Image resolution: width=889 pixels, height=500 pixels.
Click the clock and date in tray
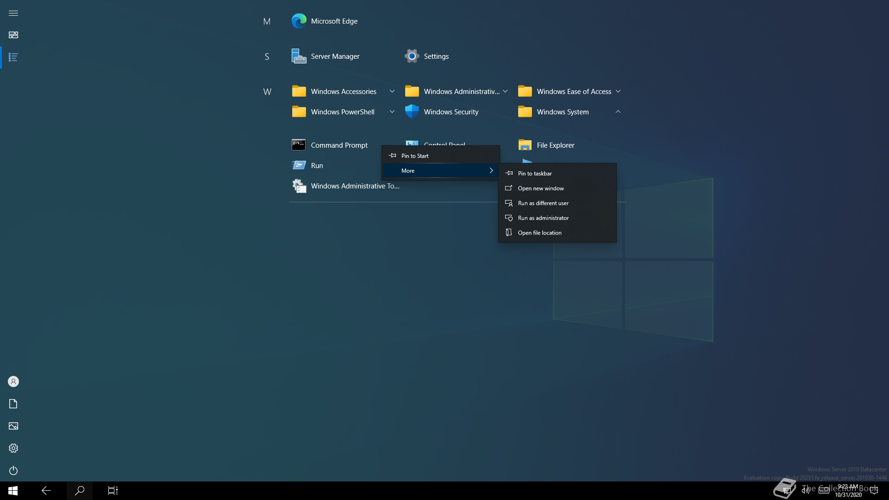pos(848,491)
